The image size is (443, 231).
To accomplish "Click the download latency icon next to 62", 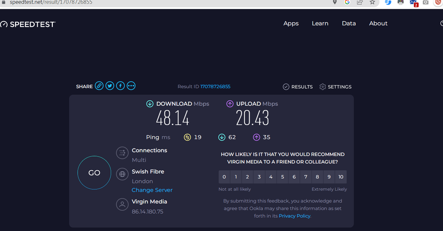I will coord(222,137).
